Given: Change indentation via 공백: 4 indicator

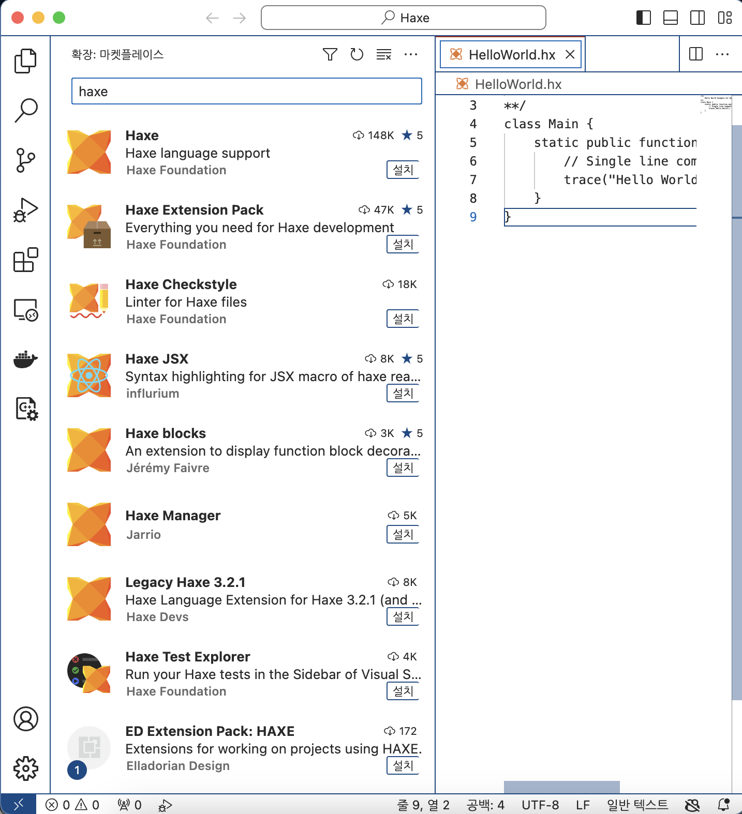Looking at the screenshot, I should [x=485, y=805].
